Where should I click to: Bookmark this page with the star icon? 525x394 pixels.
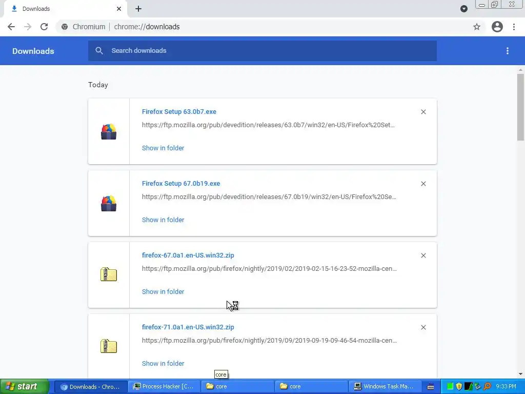[477, 27]
